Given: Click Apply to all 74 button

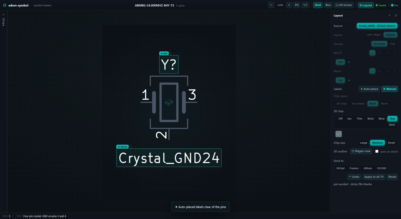Looking at the screenshot, I should point(374,177).
